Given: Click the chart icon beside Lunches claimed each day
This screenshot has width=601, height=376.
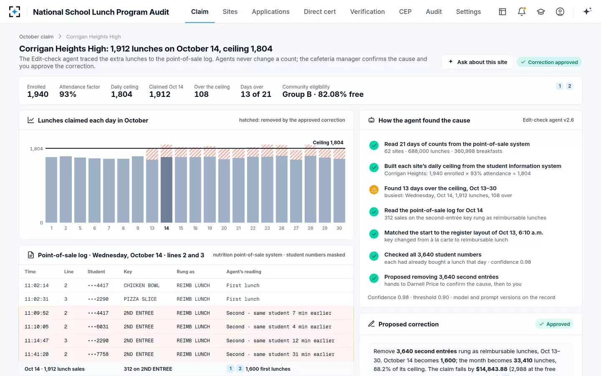Looking at the screenshot, I should (x=31, y=120).
